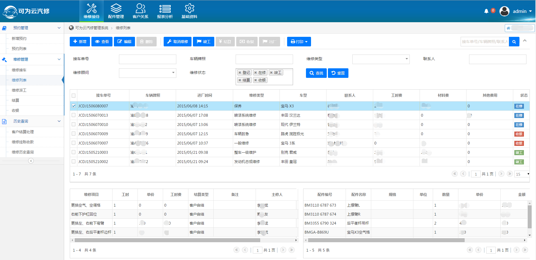Expand the 打印 dropdown button
Image resolution: width=536 pixels, height=260 pixels.
299,42
